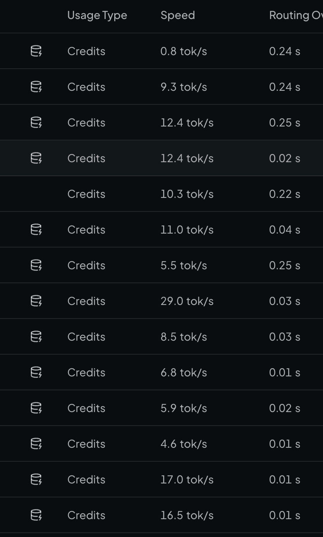Sort by the Usage Type column header
Image resolution: width=323 pixels, height=537 pixels.
[97, 16]
